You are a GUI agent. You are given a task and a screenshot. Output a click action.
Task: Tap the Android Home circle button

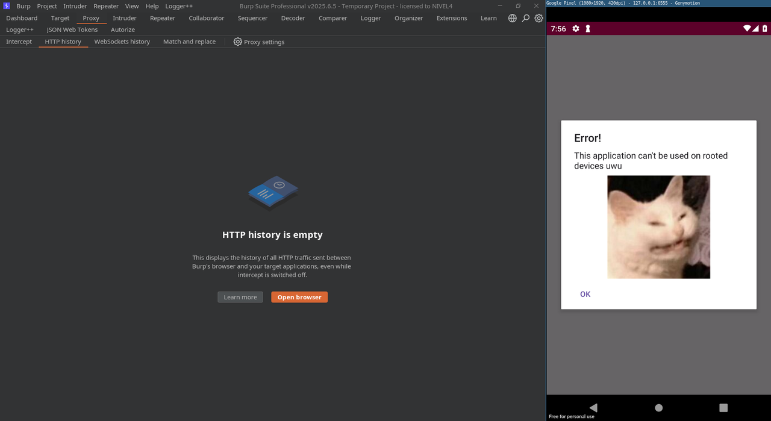pyautogui.click(x=659, y=408)
